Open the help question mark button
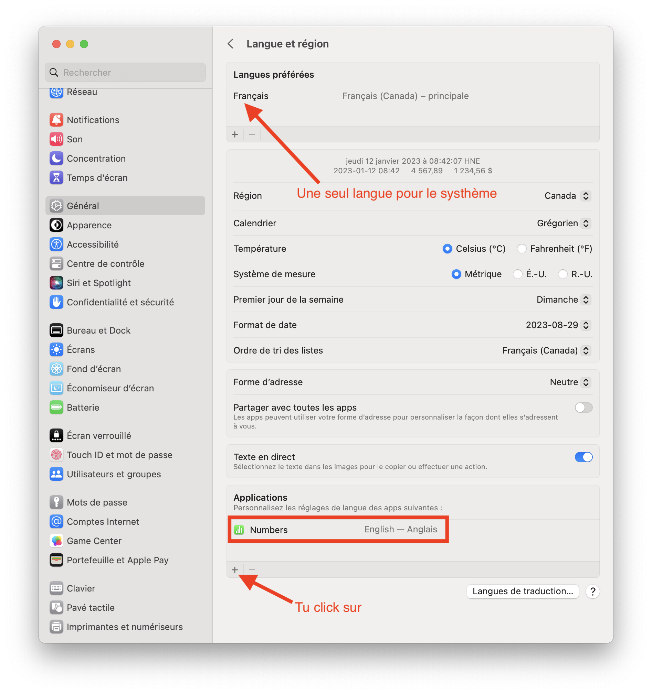This screenshot has width=652, height=694. pos(592,591)
